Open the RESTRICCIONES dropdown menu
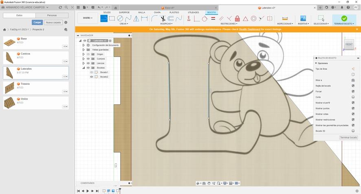361x194 pixels. (229, 24)
